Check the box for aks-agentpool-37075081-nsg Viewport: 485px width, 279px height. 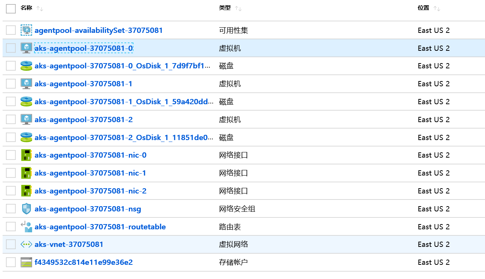pos(11,209)
